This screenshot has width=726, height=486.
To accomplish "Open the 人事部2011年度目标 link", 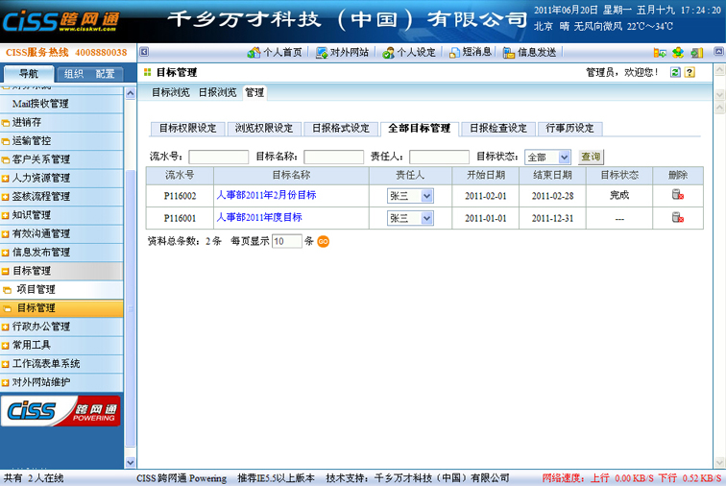I will click(258, 218).
